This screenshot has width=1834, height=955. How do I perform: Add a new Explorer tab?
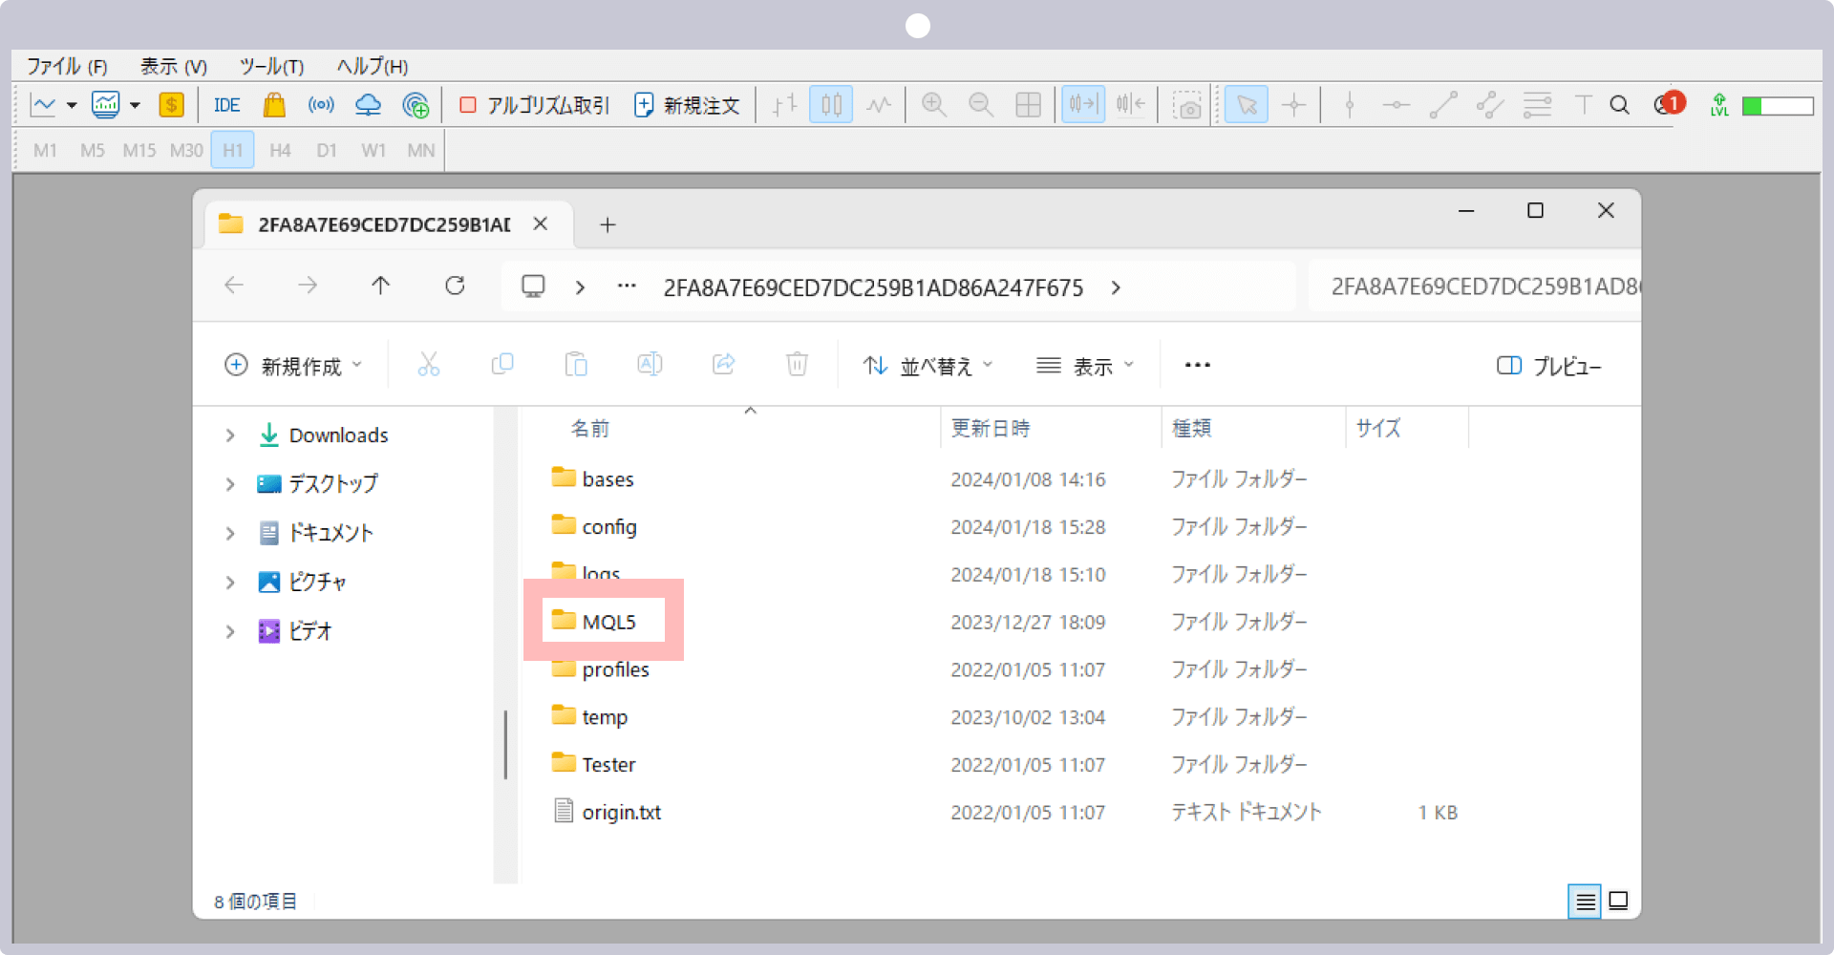click(x=608, y=224)
